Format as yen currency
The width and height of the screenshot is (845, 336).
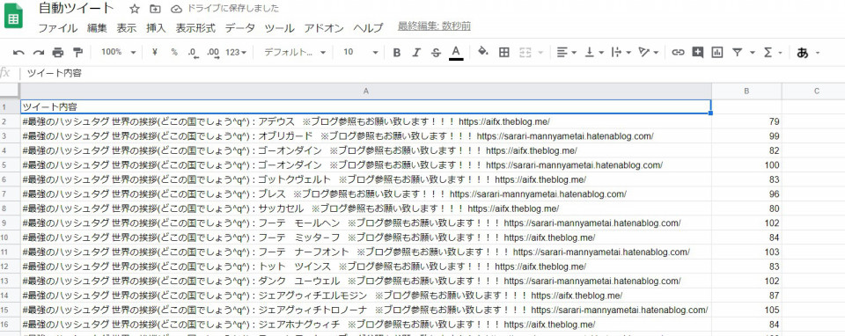(x=155, y=52)
